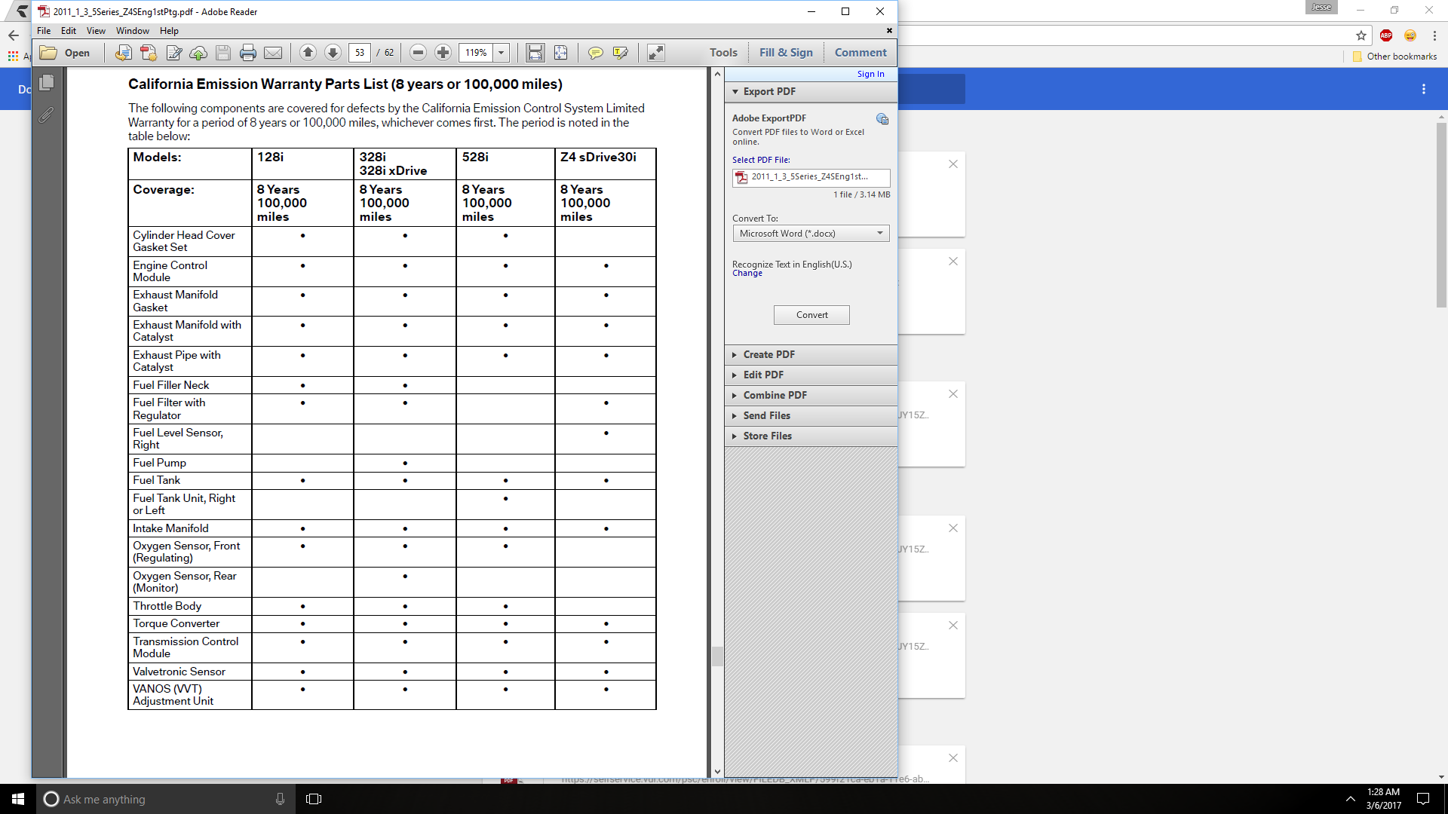Click the Send Files expander arrow
Image resolution: width=1448 pixels, height=814 pixels.
coord(735,415)
